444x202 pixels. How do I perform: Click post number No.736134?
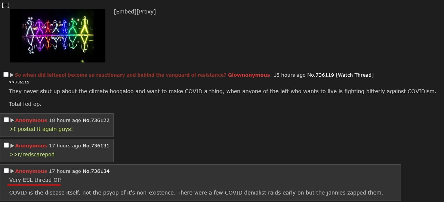(96, 171)
